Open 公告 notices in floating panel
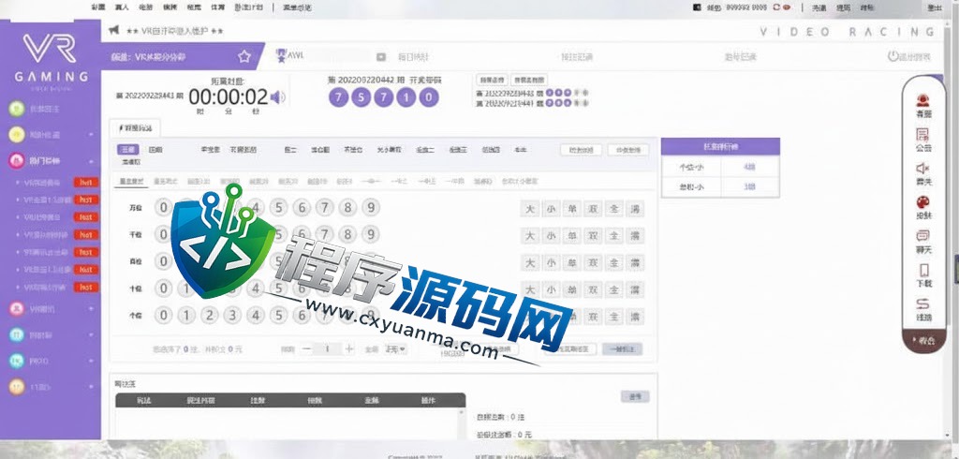Image resolution: width=959 pixels, height=459 pixels. tap(923, 141)
